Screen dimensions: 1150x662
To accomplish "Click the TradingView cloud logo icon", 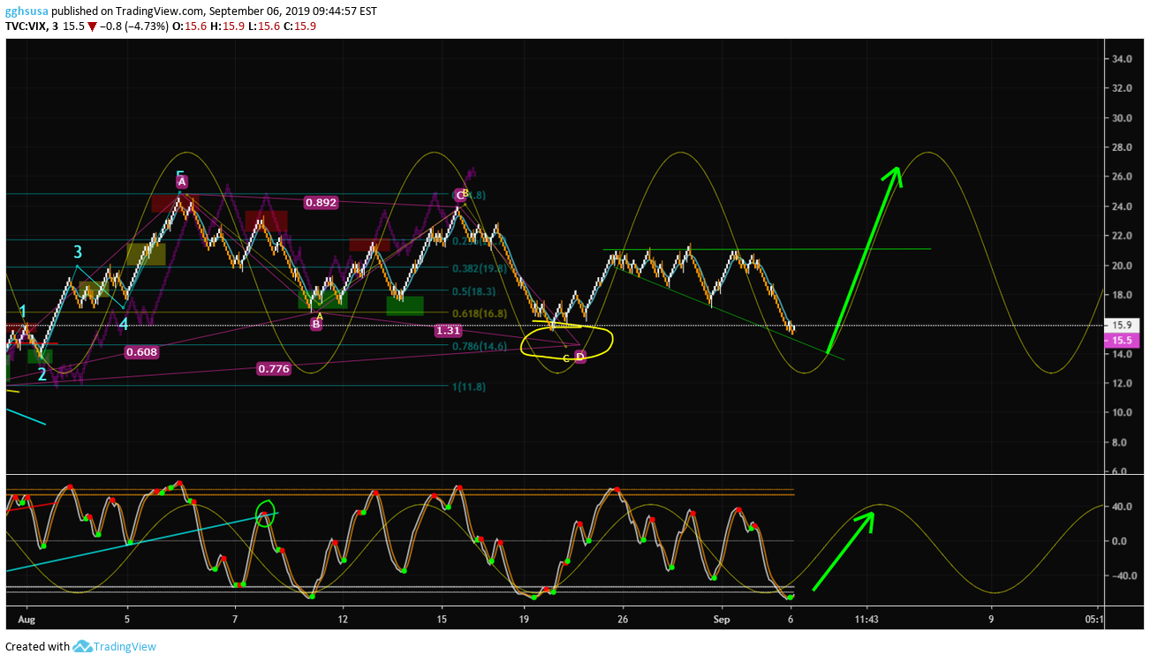I will (83, 647).
